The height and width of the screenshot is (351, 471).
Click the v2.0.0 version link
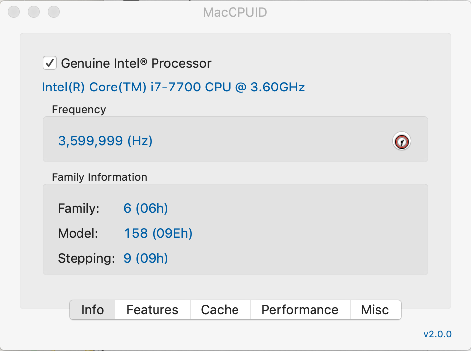437,334
